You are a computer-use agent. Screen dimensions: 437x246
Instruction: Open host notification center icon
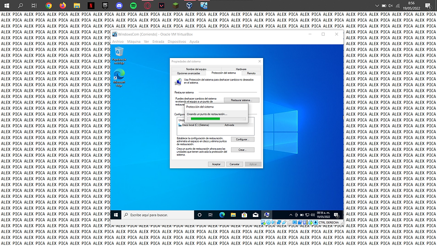click(428, 5)
